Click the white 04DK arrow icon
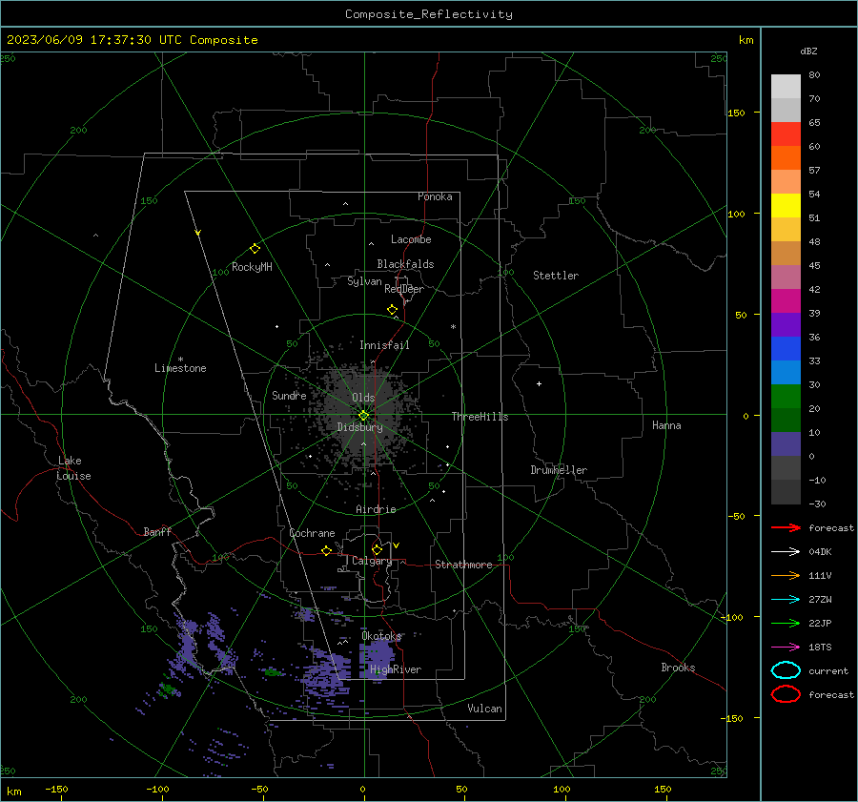Screen dimensions: 858x802 click(x=786, y=551)
